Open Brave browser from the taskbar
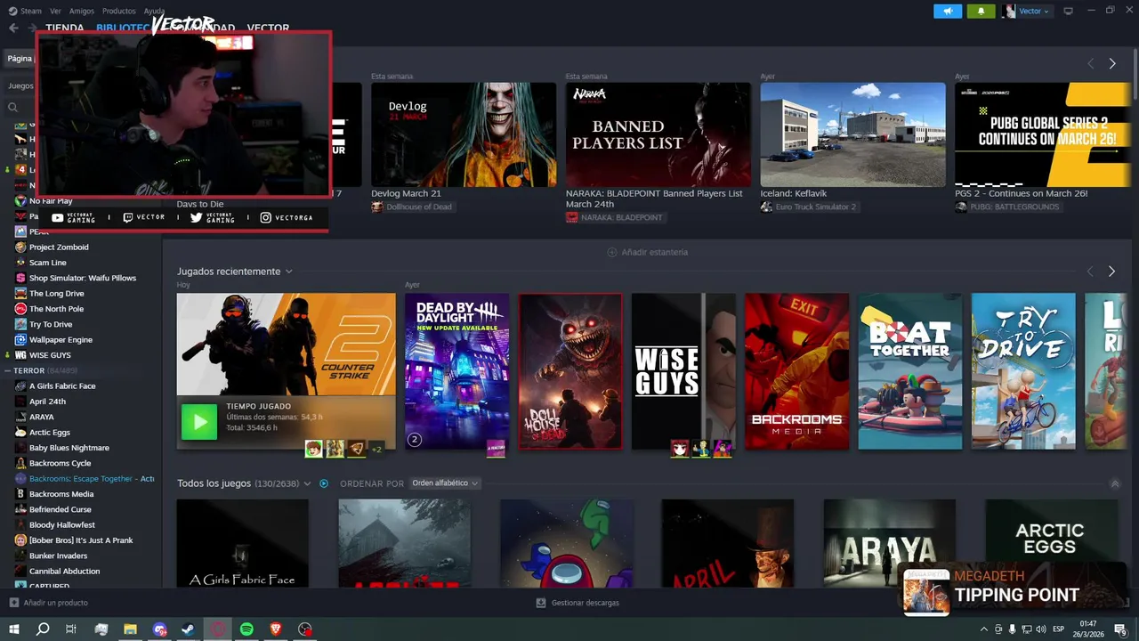 point(276,629)
